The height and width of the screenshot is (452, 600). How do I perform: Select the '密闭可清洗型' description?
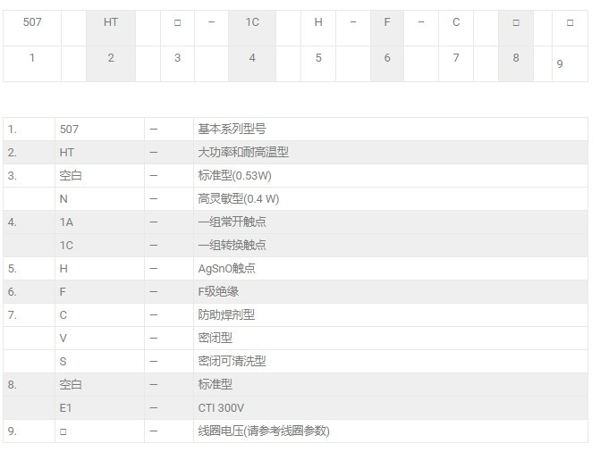232,362
